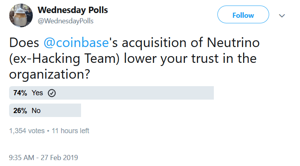Click the word Neutrino in the tweet
The image size is (300, 166).
pyautogui.click(x=233, y=42)
